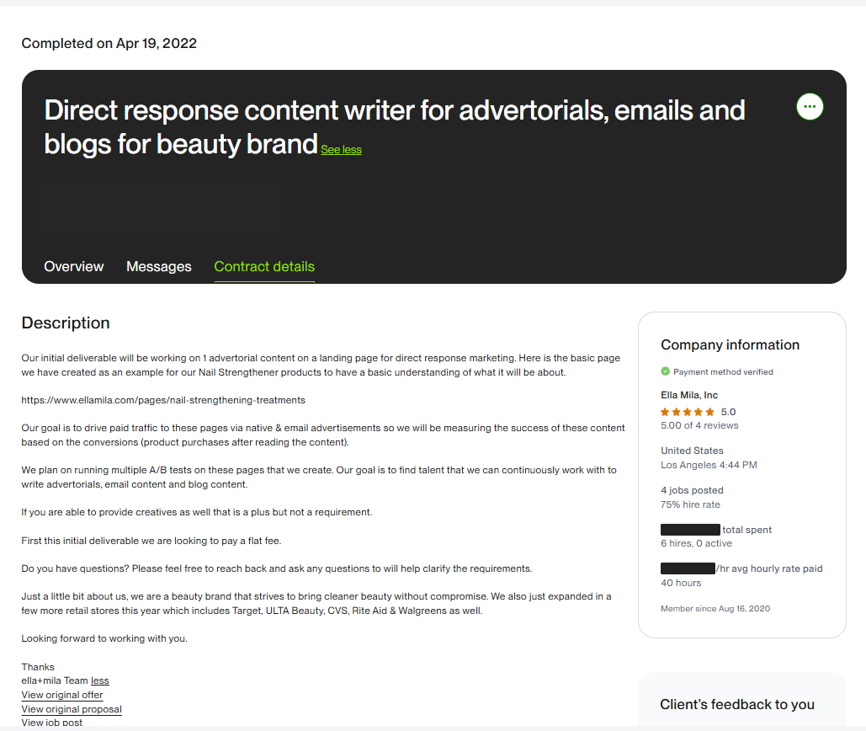This screenshot has height=731, width=866.
Task: Collapse the job title with See less
Action: [x=342, y=149]
